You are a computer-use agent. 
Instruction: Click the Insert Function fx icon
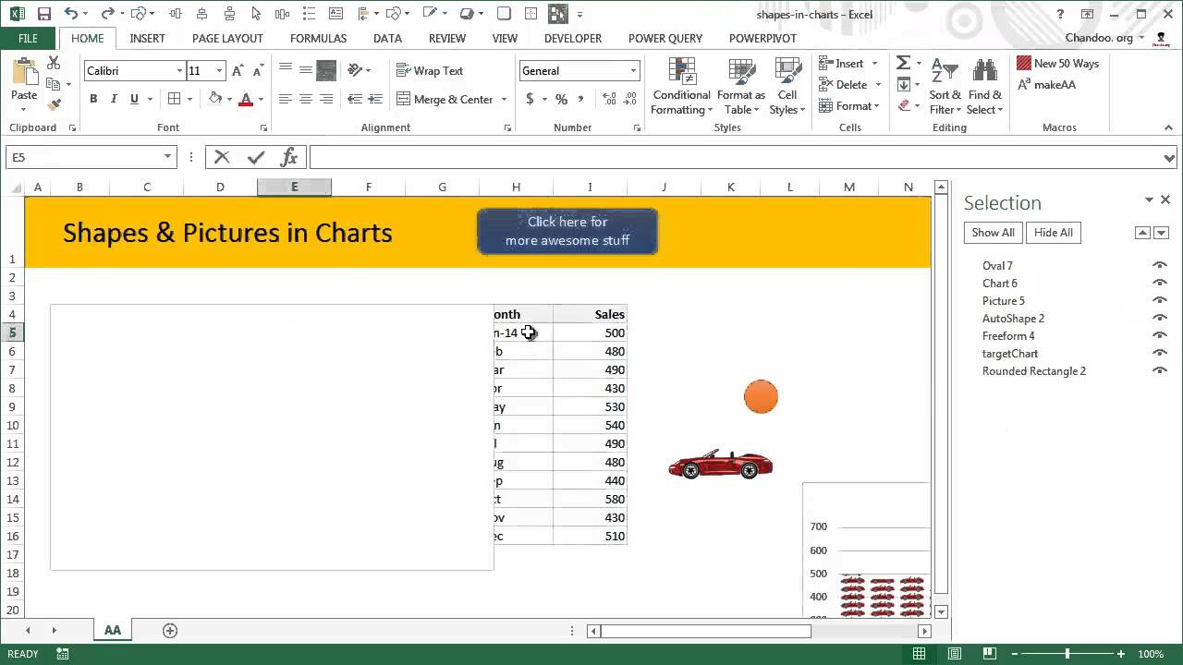coord(288,157)
